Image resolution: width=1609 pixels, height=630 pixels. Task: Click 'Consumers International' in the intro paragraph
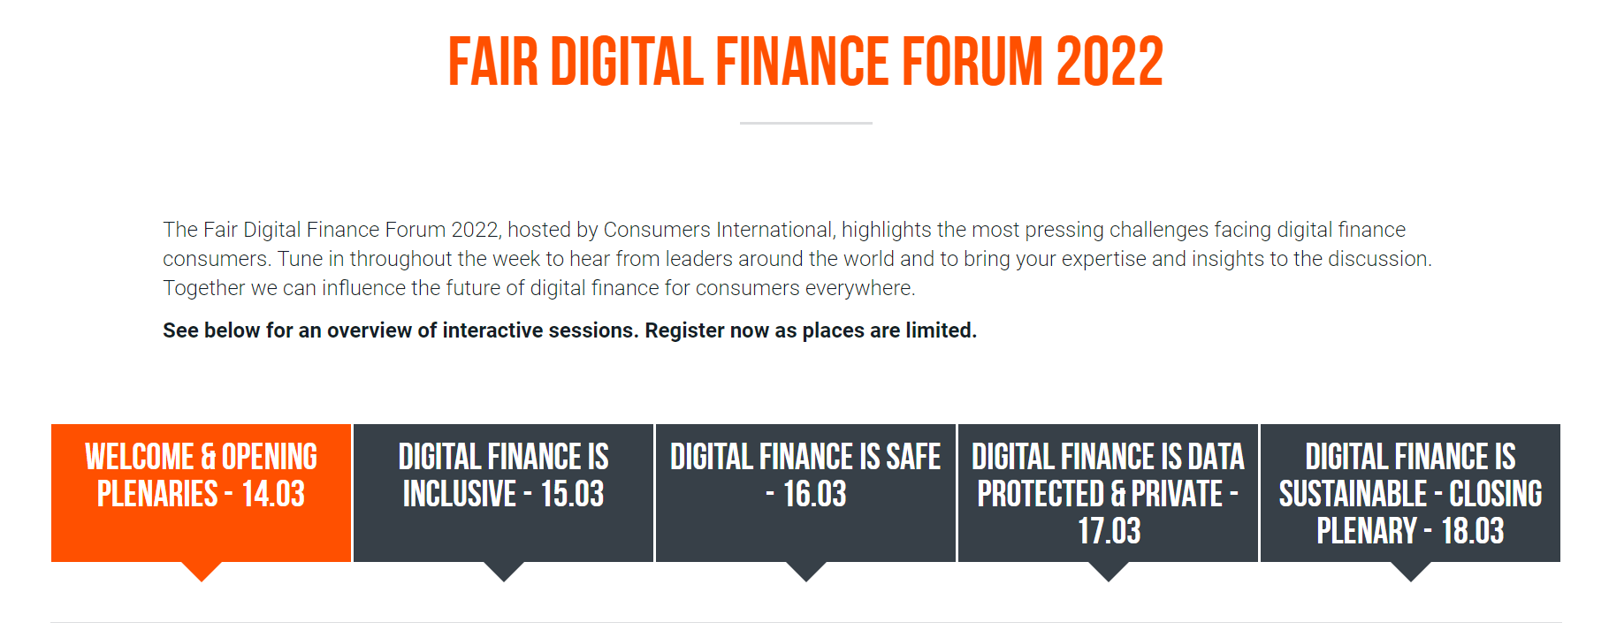[718, 230]
